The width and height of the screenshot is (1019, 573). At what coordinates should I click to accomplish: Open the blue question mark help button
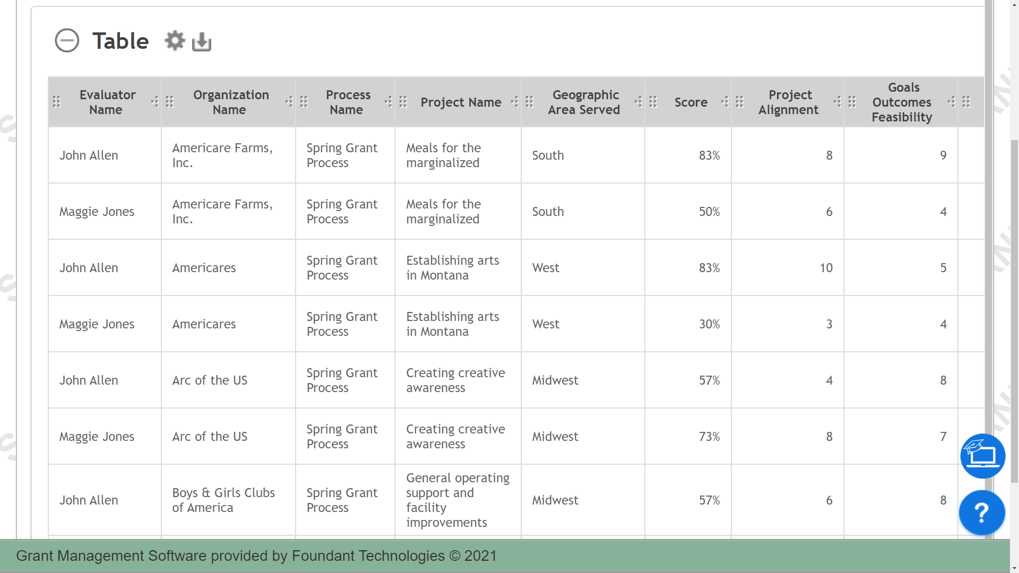coord(982,513)
